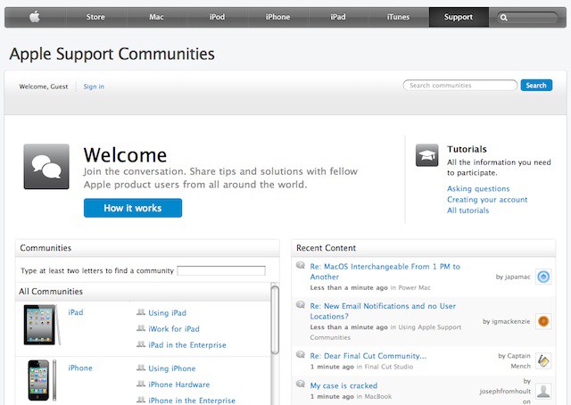Click the MacBook community label
The width and height of the screenshot is (571, 405).
[x=378, y=397]
